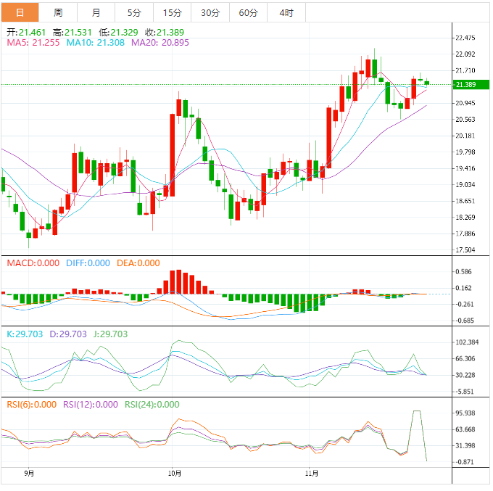Click the -0.871 RSI axis label
493x491 pixels.
click(x=465, y=462)
